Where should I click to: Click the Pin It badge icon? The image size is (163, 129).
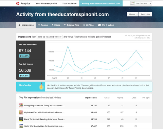click(x=99, y=25)
